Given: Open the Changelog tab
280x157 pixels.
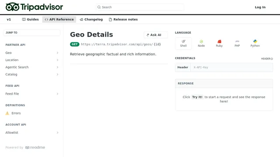Looking at the screenshot, I should pos(91,19).
